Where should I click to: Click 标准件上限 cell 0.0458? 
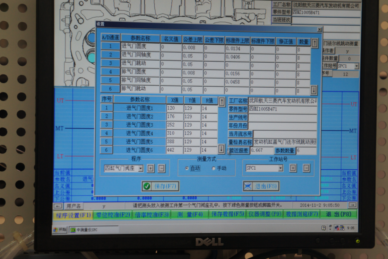(x=237, y=82)
